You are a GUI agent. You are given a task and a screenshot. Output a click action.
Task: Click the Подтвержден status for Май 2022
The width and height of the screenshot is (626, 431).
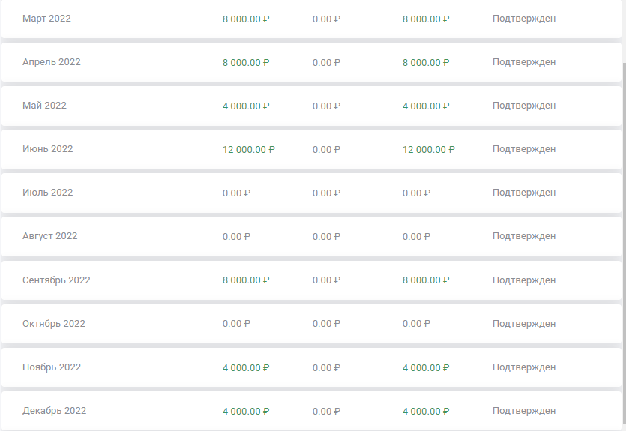coord(524,106)
